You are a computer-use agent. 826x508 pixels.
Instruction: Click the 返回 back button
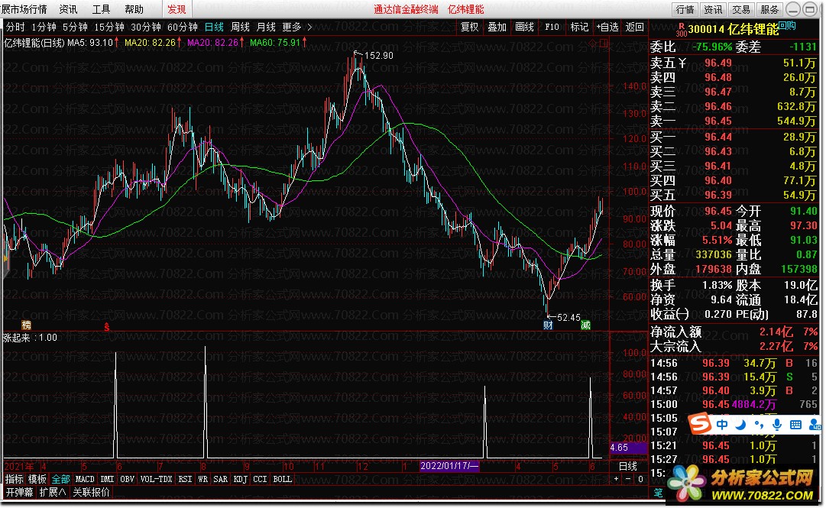pos(634,27)
